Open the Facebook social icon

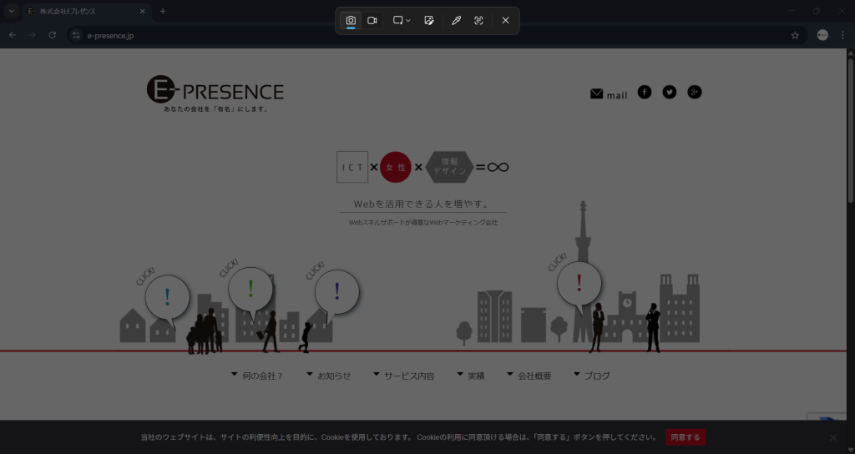point(645,92)
